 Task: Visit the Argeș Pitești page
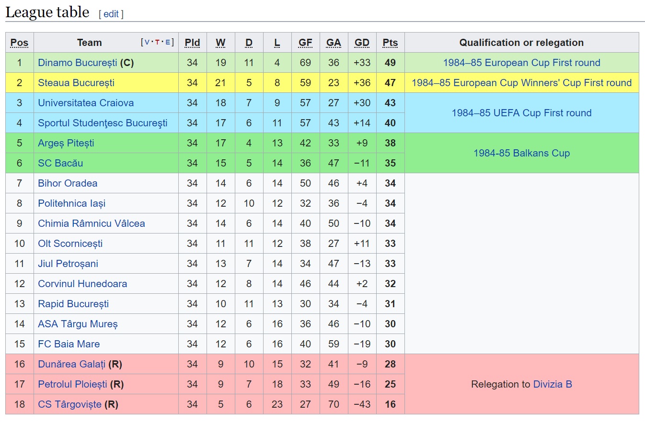(x=66, y=143)
